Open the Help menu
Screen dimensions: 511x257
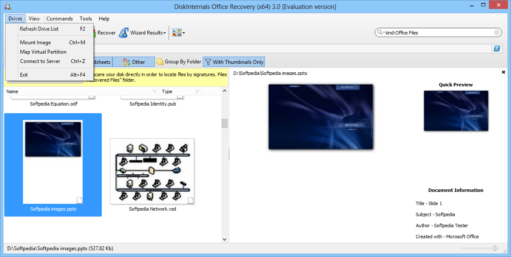coord(104,19)
